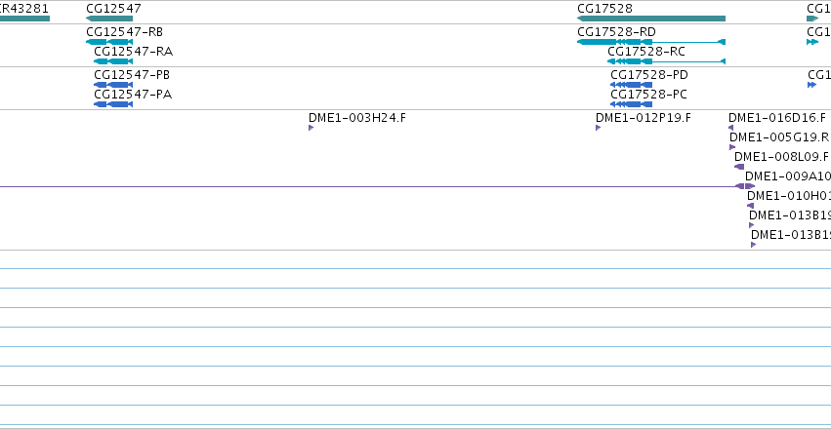831x429 pixels.
Task: Click the CG12547-PB protein label
Action: (x=132, y=74)
